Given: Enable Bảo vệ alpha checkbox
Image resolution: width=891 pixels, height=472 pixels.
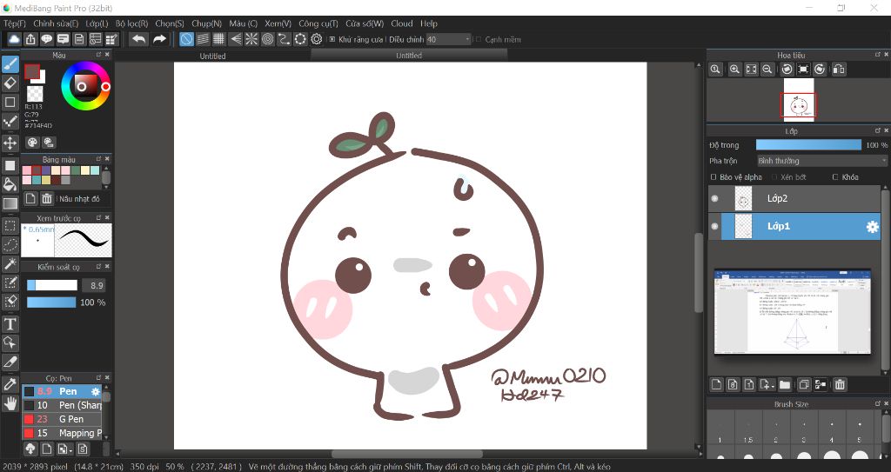Looking at the screenshot, I should click(713, 177).
